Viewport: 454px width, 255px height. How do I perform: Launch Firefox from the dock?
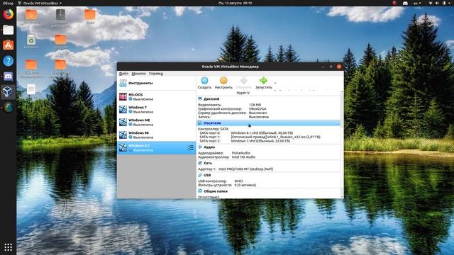pyautogui.click(x=8, y=14)
